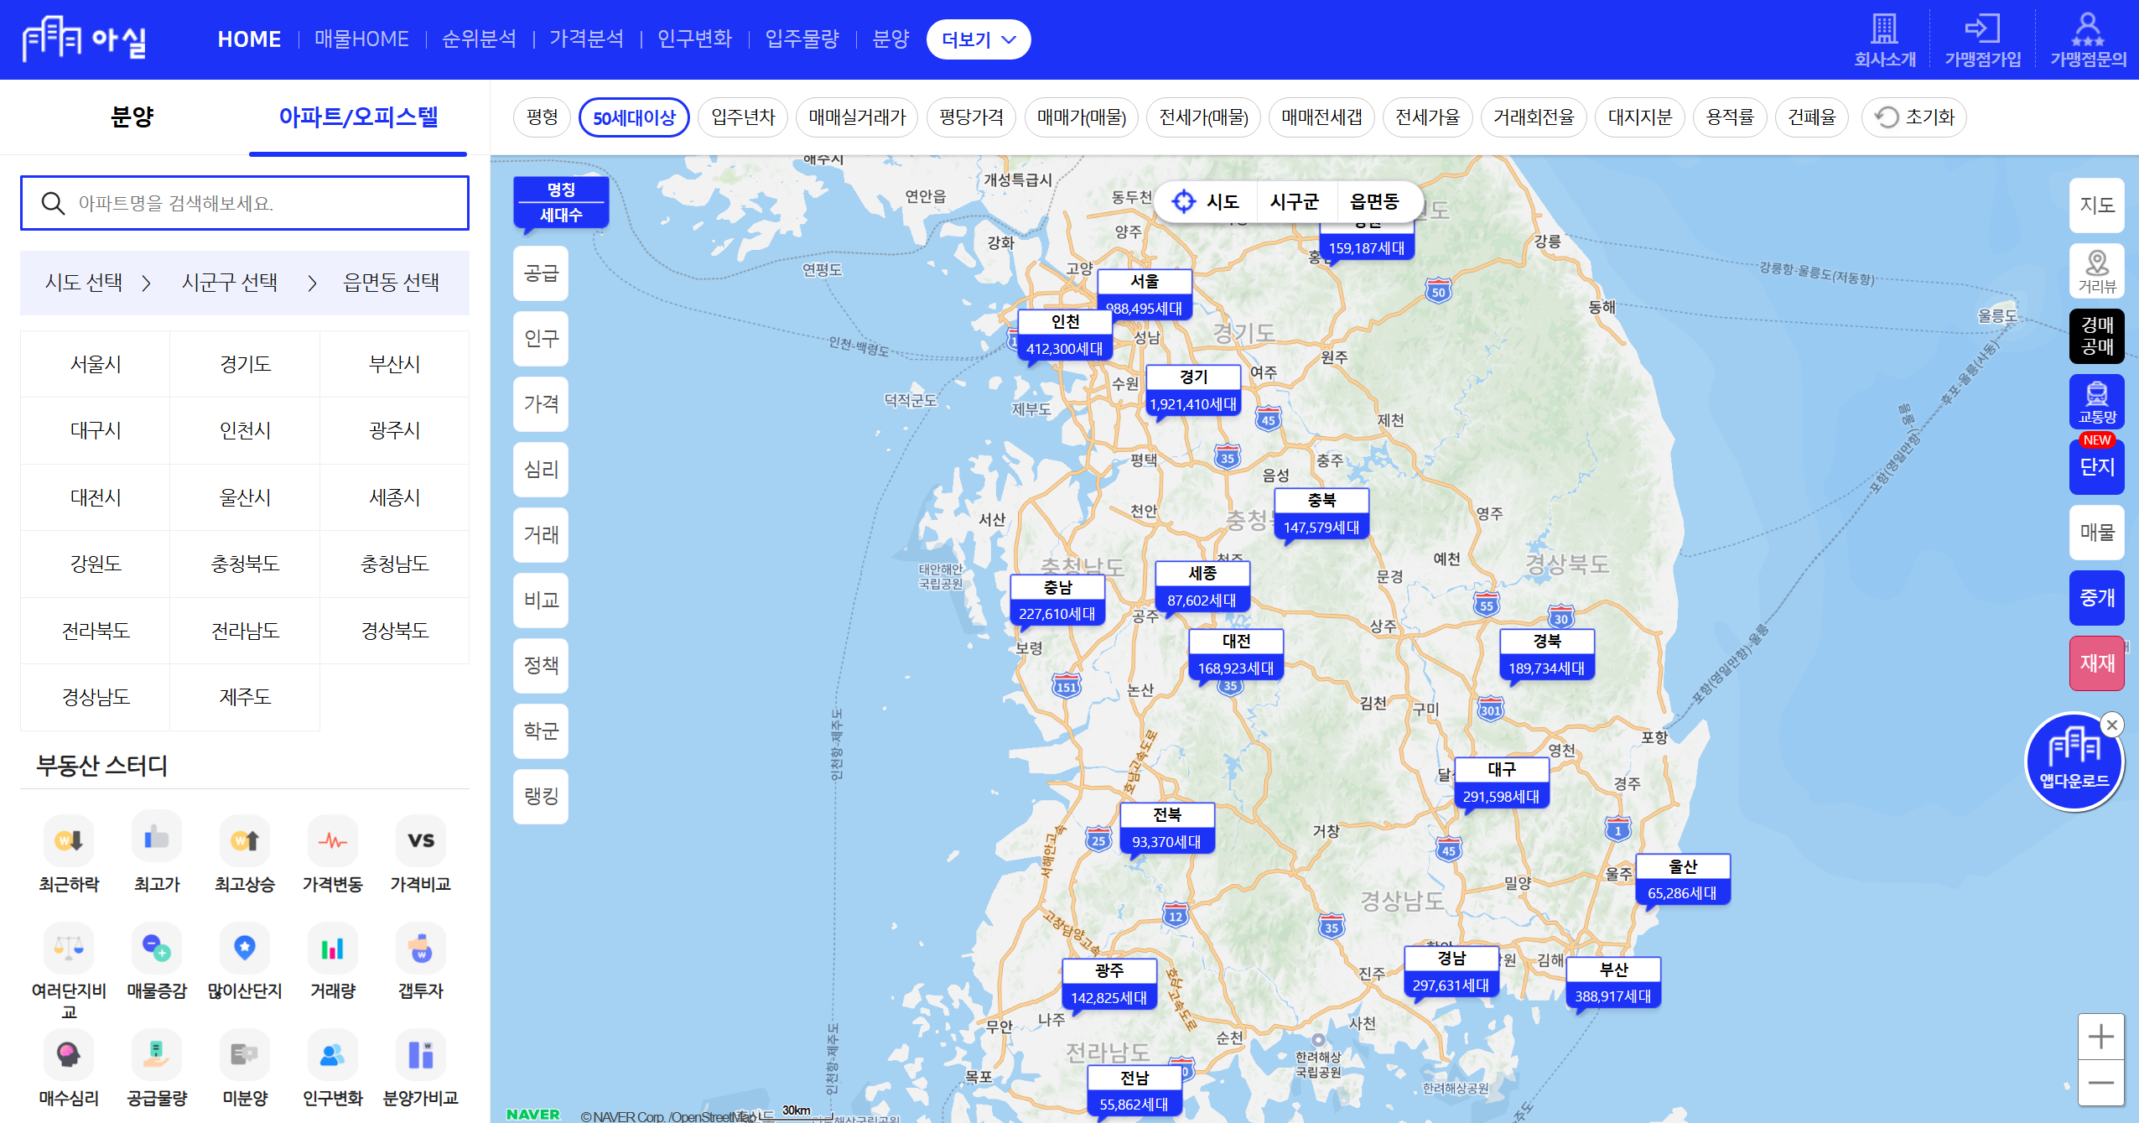The width and height of the screenshot is (2139, 1123).
Task: Open the 가격분석 menu item
Action: (x=586, y=39)
